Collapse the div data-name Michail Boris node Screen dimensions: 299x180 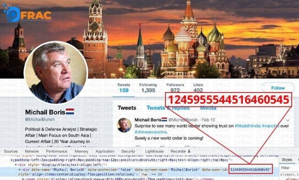[x=19, y=170]
